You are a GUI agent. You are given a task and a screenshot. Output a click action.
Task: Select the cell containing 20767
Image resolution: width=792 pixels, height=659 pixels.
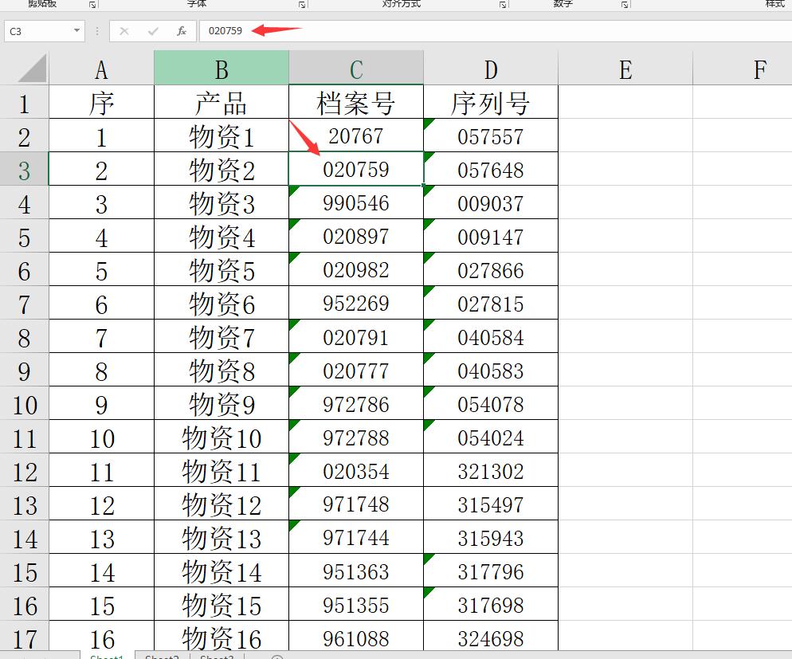(x=355, y=135)
